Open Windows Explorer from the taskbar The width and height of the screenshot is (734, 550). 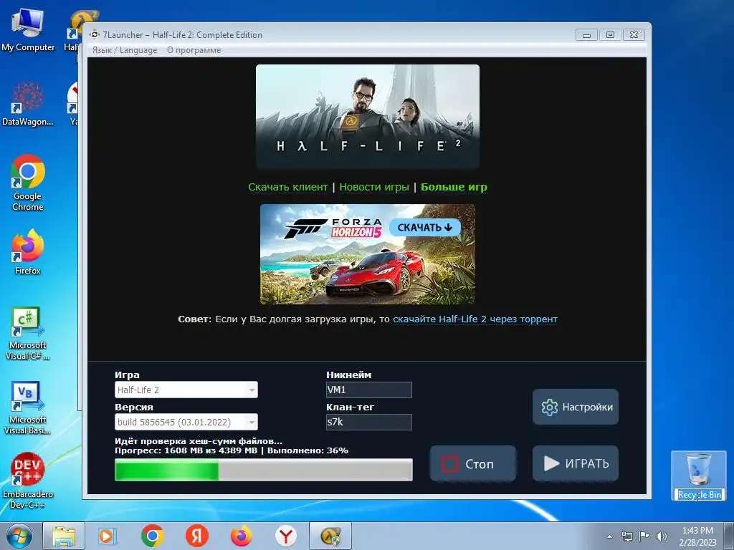pyautogui.click(x=64, y=536)
